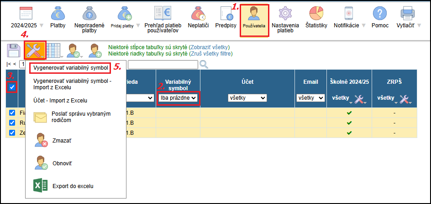Click the Nastavenia platieb gear icon
The image size is (431, 204).
[x=285, y=14]
